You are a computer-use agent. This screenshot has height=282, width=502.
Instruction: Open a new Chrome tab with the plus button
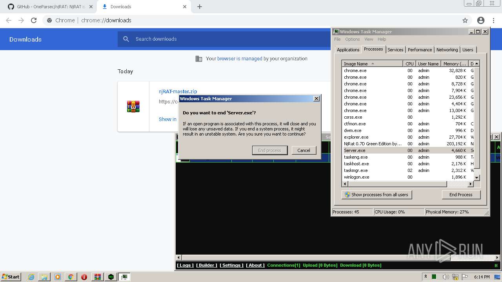point(200,7)
